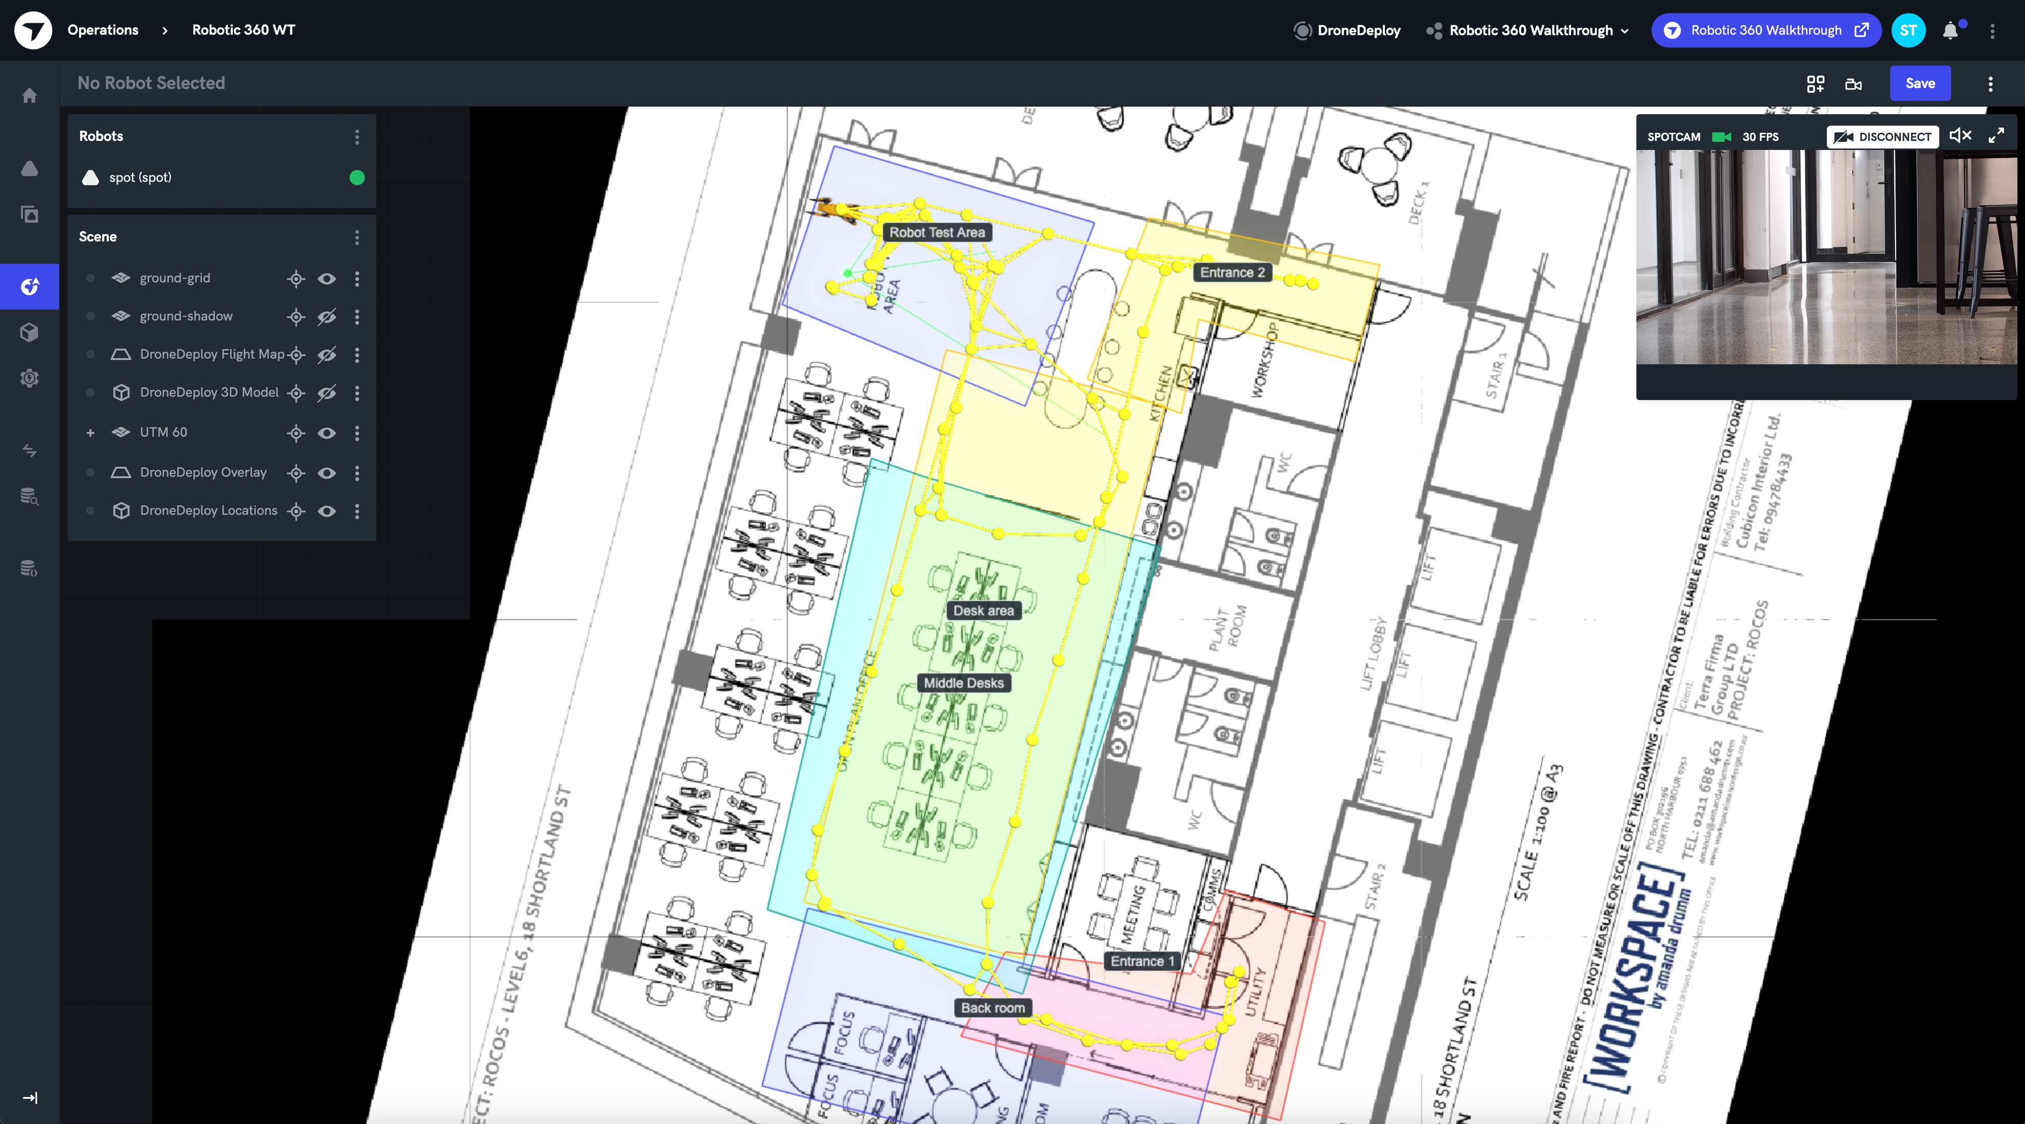The height and width of the screenshot is (1124, 2025).
Task: Open the toolbar more options beside Save
Action: (1990, 83)
